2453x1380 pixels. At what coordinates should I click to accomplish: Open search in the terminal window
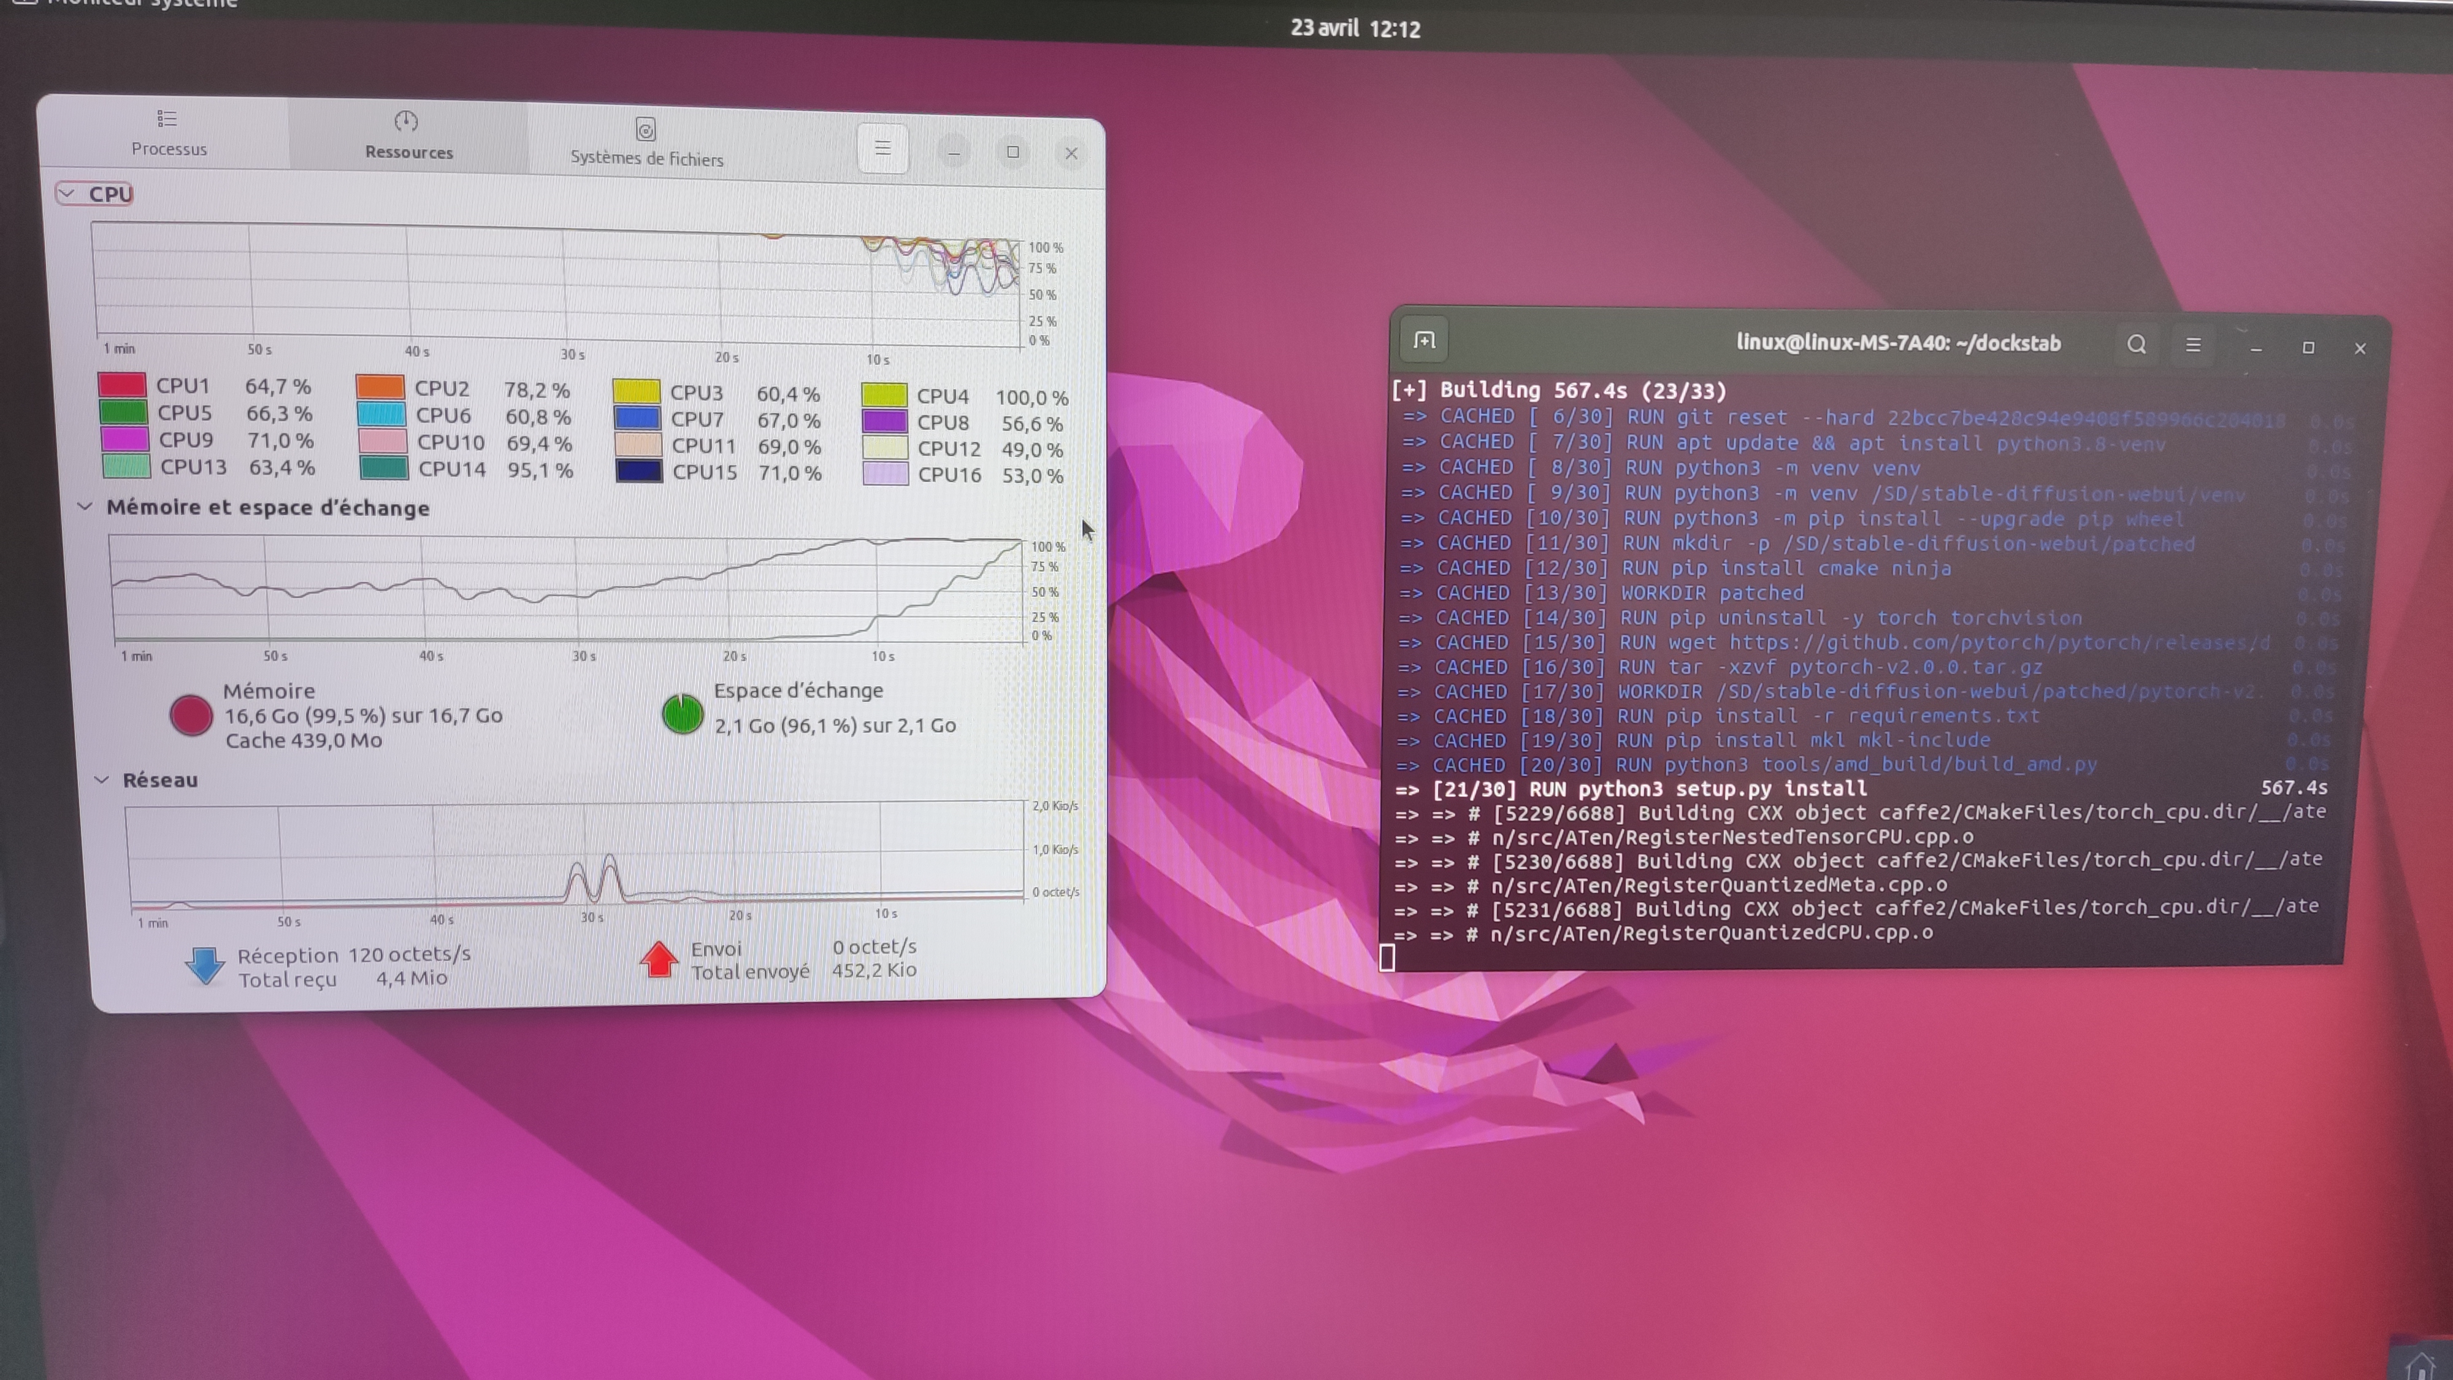click(x=2136, y=345)
